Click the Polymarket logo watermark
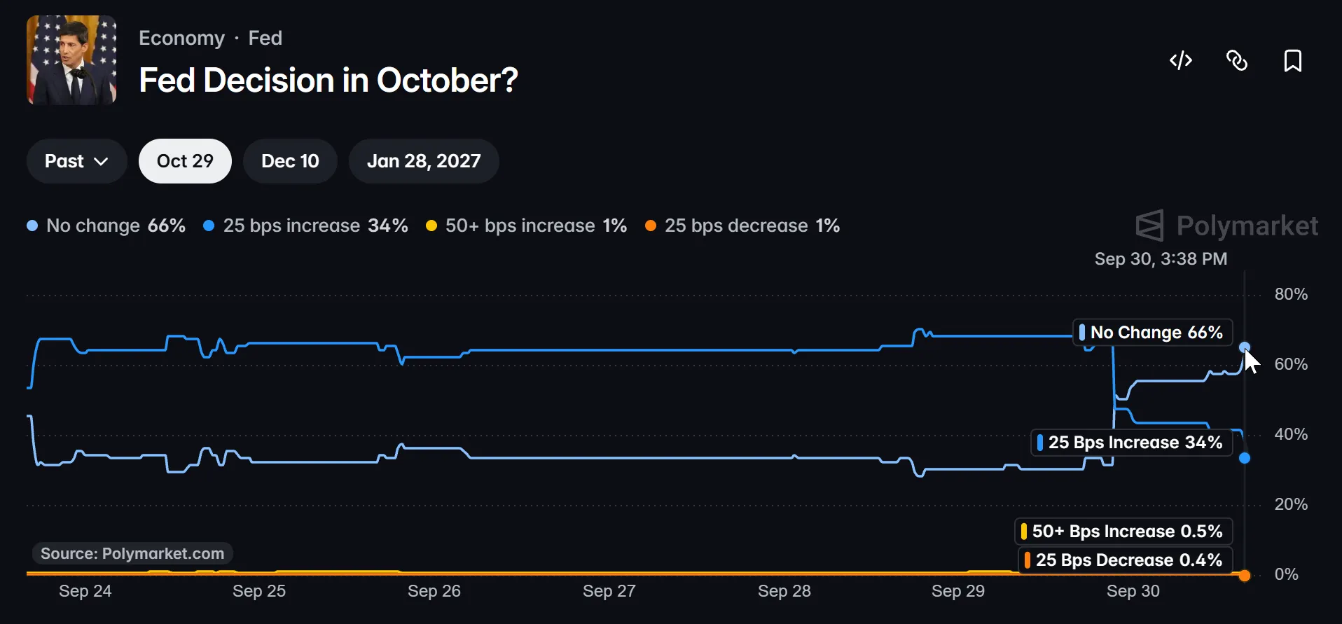1342x624 pixels. [x=1226, y=226]
